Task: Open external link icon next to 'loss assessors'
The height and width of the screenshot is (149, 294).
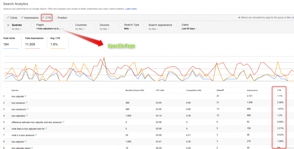Action: pos(28,109)
